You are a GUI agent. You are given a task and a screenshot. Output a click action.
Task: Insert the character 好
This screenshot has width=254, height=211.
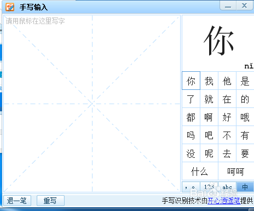point(227,117)
